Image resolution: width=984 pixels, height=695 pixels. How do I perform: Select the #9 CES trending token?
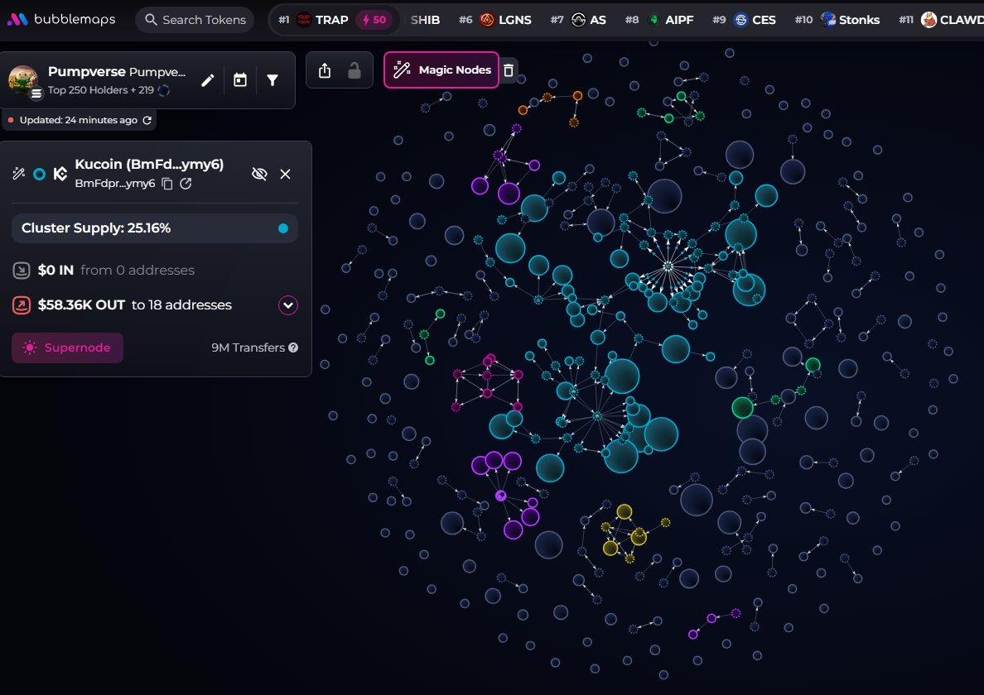[x=744, y=20]
